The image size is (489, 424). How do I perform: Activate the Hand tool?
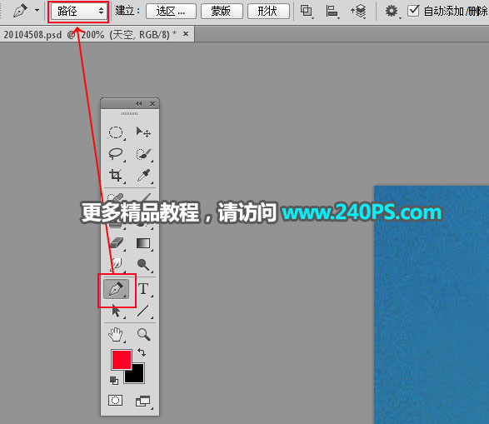pyautogui.click(x=116, y=335)
